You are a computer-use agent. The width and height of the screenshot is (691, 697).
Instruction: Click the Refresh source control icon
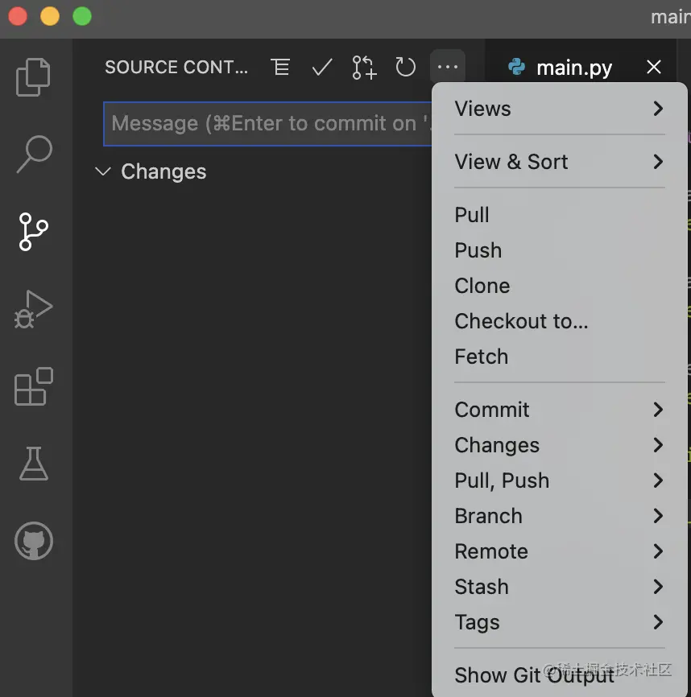(x=405, y=67)
